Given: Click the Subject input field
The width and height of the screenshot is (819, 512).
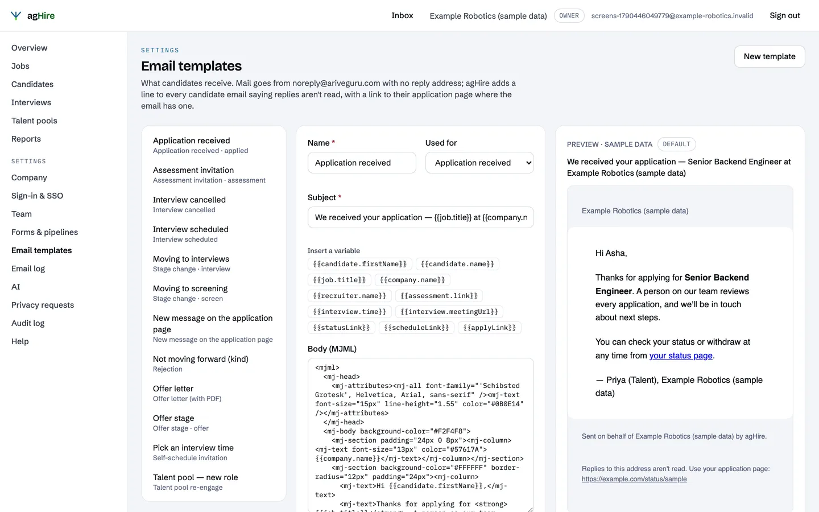Looking at the screenshot, I should [421, 217].
